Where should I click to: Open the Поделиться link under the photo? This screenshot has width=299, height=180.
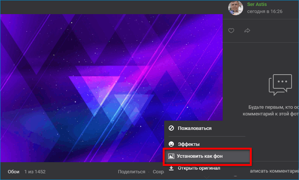coord(131,171)
